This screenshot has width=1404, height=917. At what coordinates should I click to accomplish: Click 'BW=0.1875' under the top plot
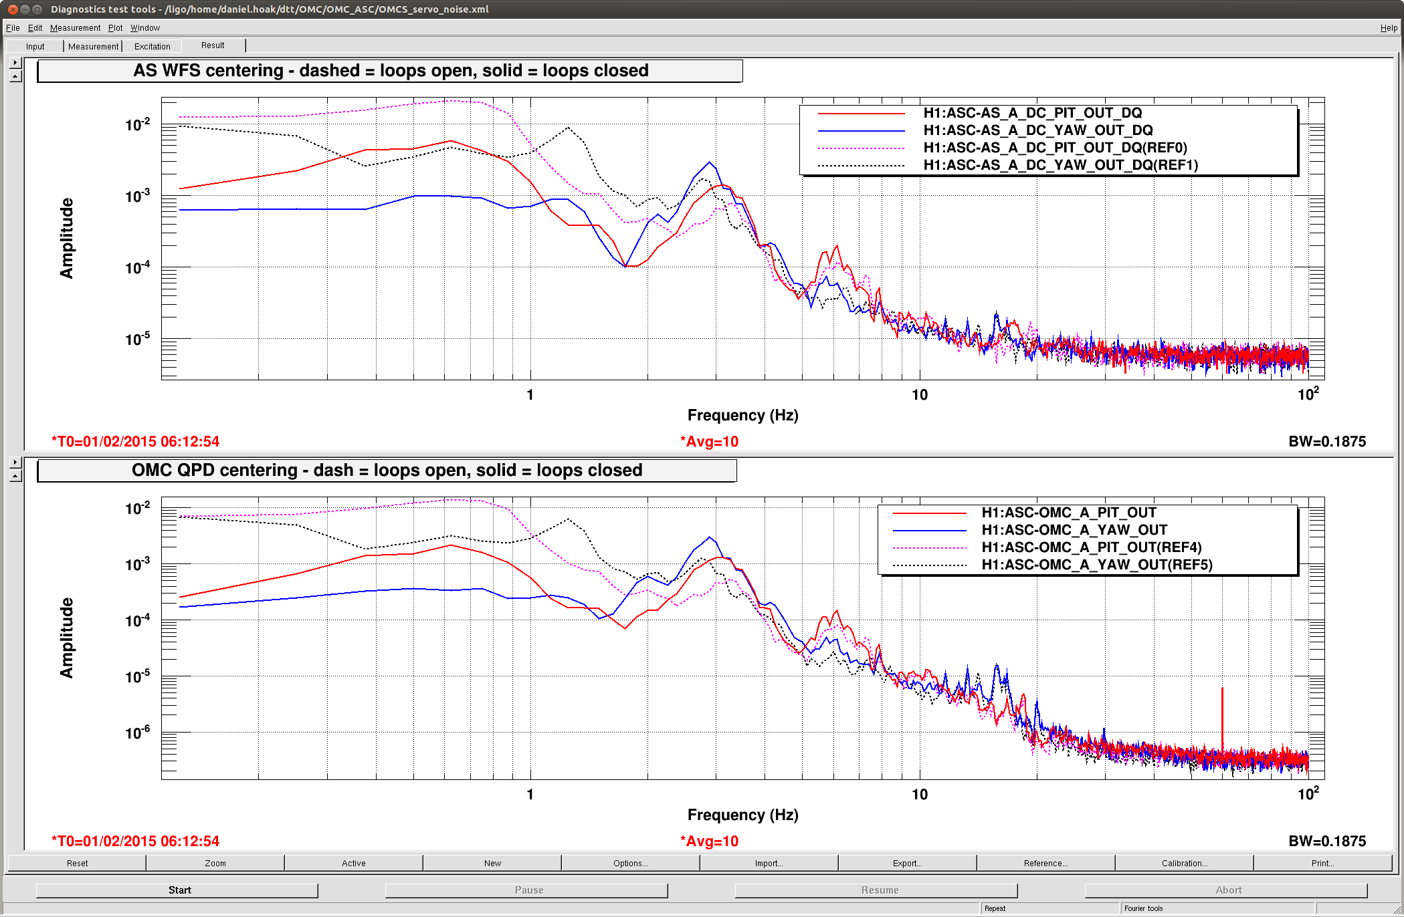[1327, 441]
